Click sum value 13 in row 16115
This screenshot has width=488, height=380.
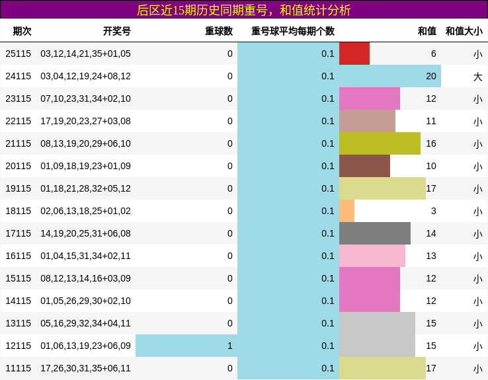pyautogui.click(x=431, y=256)
